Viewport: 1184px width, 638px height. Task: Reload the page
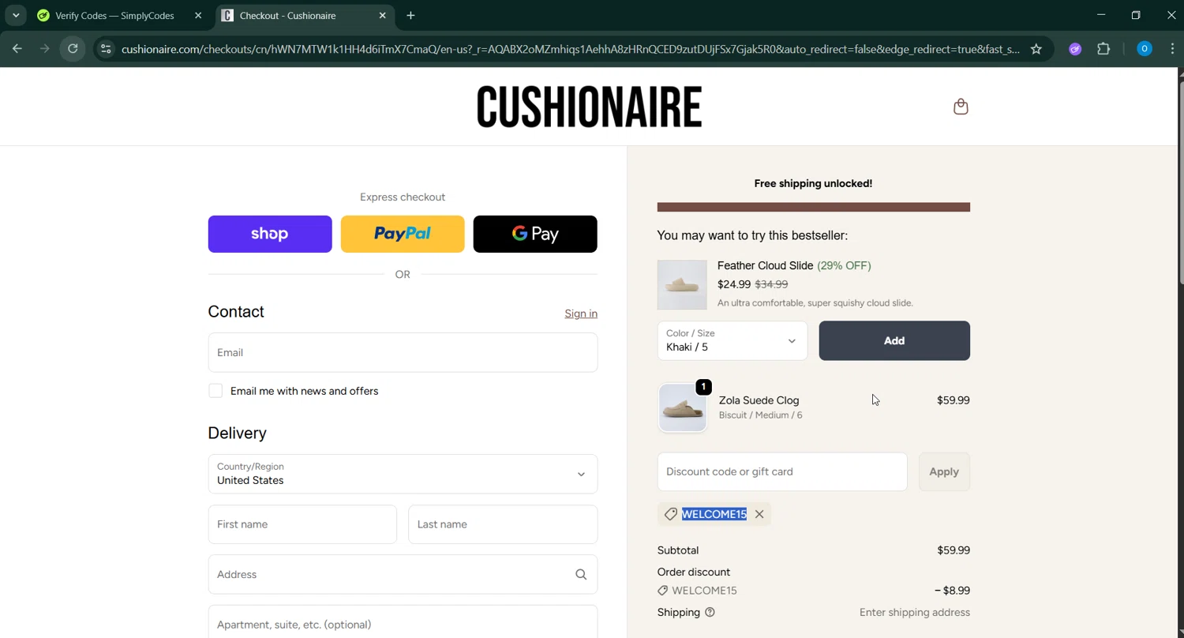coord(73,49)
